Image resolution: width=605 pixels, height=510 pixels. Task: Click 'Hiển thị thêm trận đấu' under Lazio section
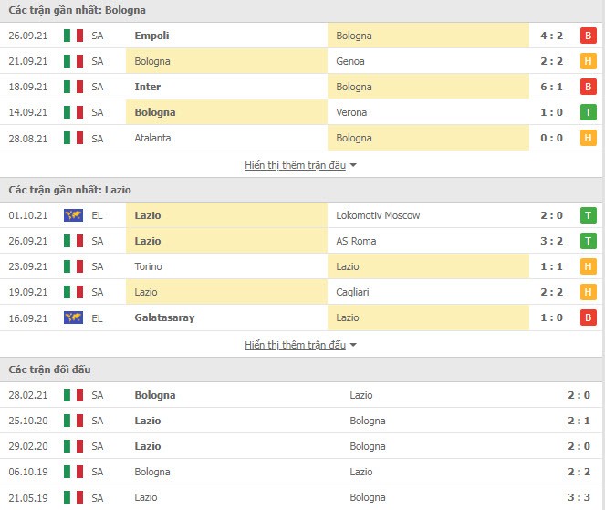[x=295, y=345]
